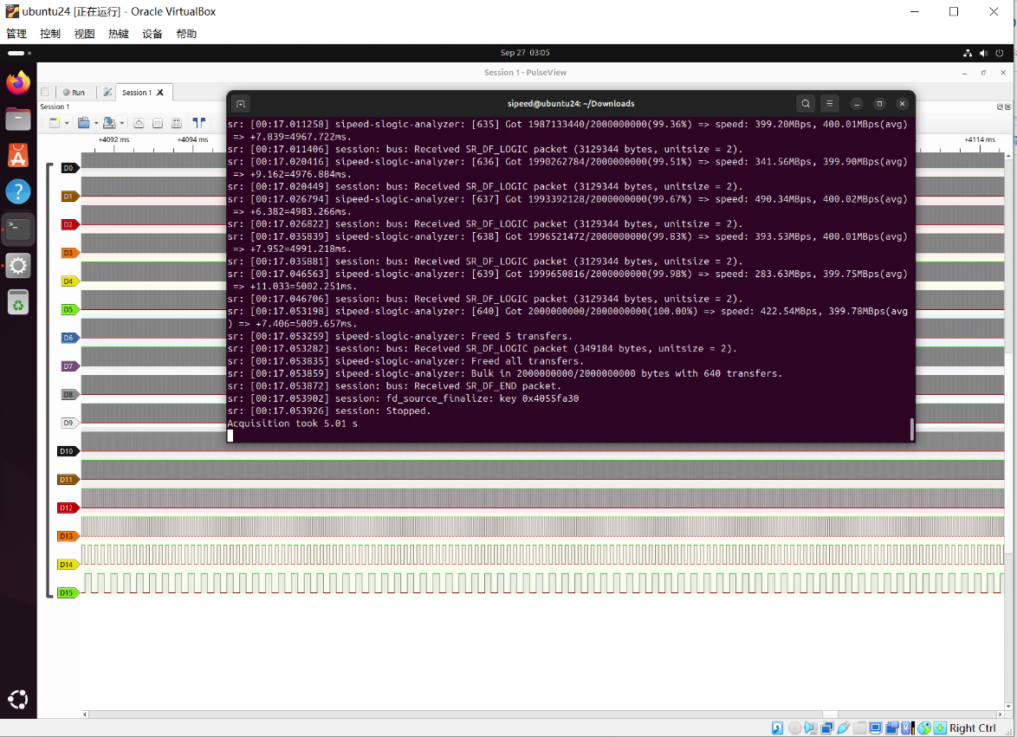Open the session settings wrench icon
The height and width of the screenshot is (737, 1017).
[107, 92]
